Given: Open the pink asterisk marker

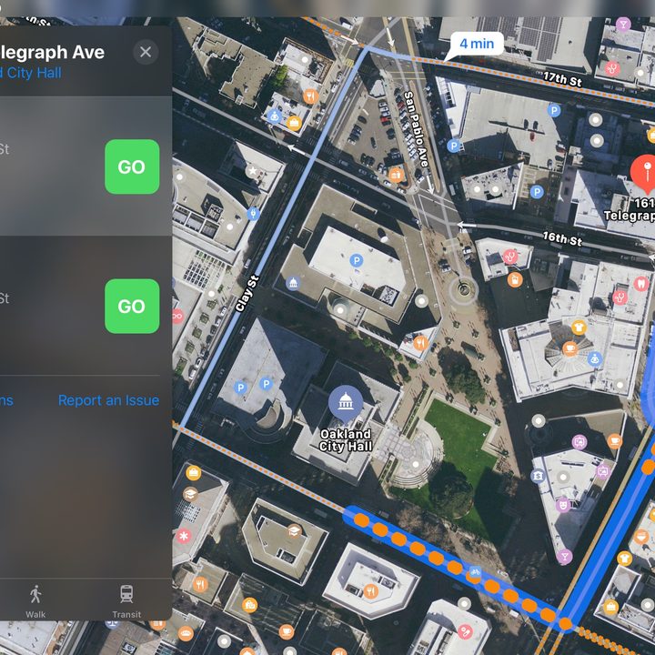Looking at the screenshot, I should click(x=184, y=536).
